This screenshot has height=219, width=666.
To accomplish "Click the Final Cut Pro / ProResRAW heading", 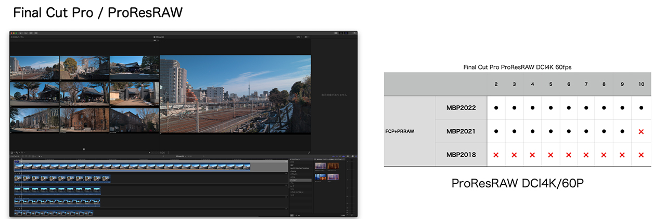I will 98,12.
